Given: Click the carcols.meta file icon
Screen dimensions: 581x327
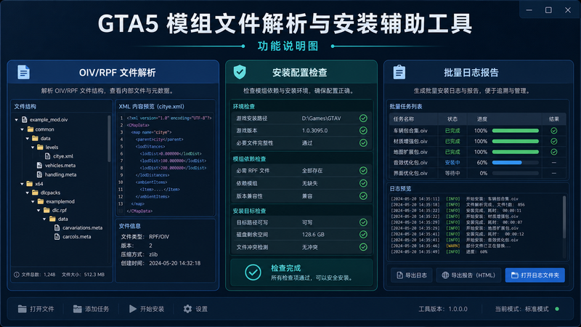Looking at the screenshot, I should pyautogui.click(x=57, y=237).
